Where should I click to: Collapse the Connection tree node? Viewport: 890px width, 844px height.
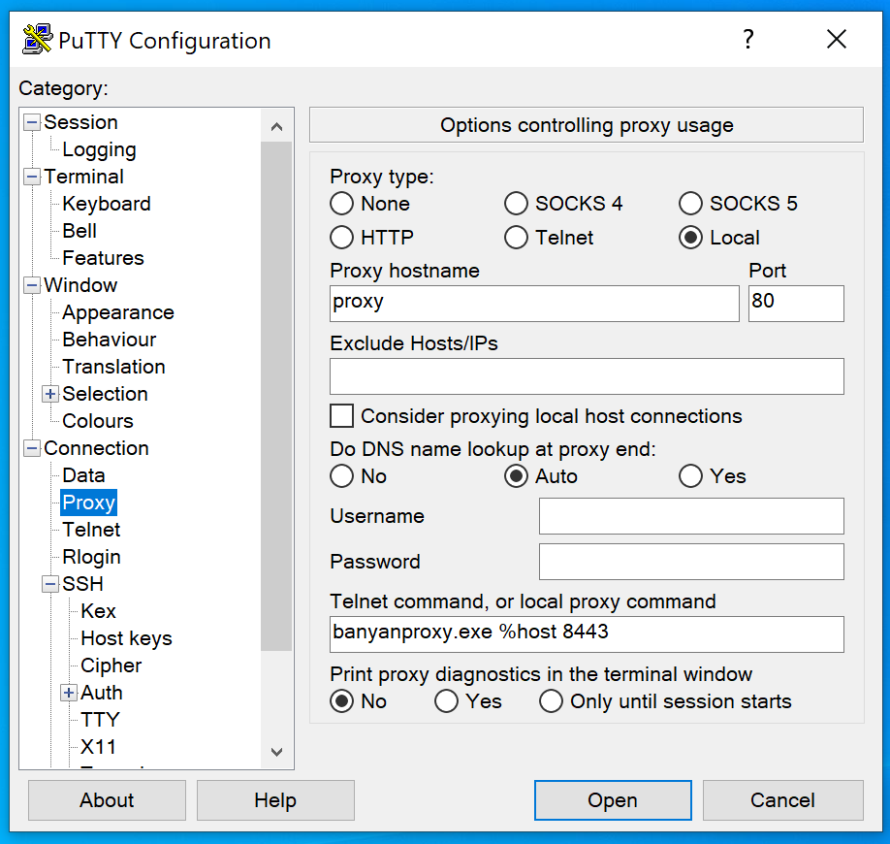(32, 448)
